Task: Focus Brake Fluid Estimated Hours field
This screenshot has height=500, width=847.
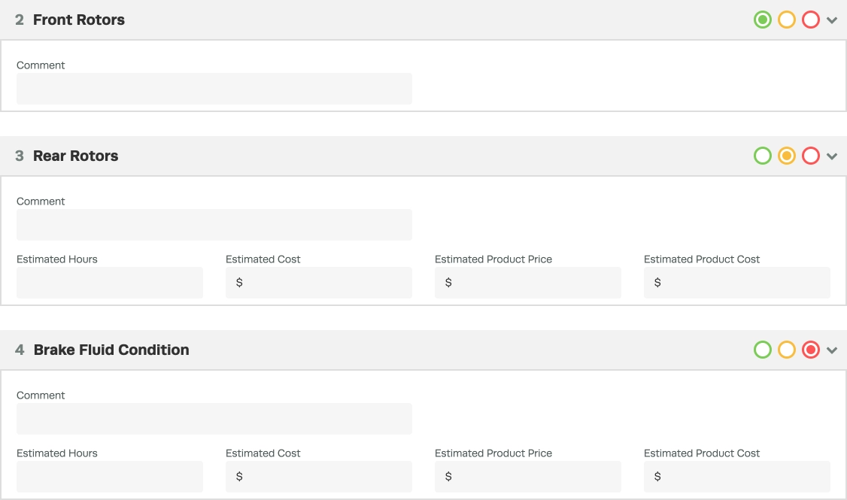Action: 110,476
